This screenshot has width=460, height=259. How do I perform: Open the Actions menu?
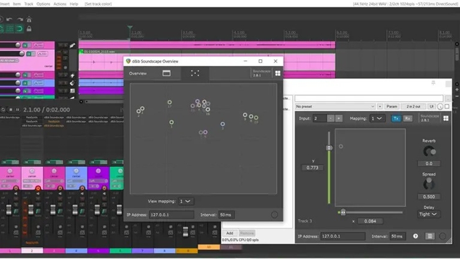coord(60,4)
